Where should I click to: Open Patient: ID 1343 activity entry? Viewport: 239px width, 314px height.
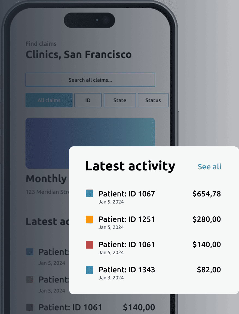point(127,270)
